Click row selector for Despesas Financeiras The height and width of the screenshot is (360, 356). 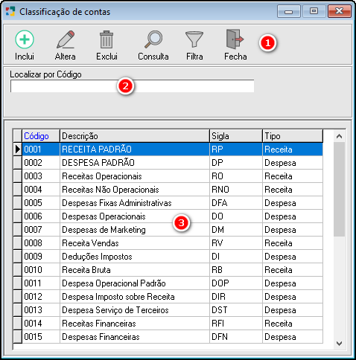tap(18, 337)
